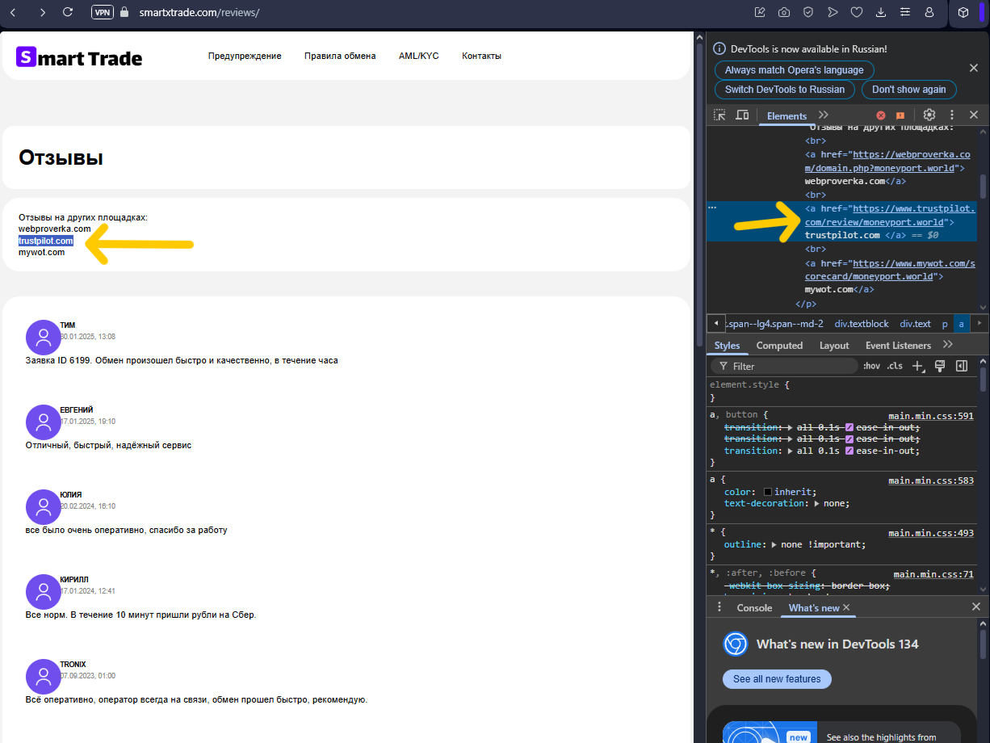Open the Предупреждение nav link
Image resolution: width=990 pixels, height=743 pixels.
245,56
